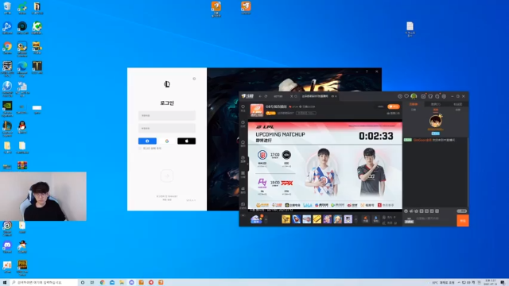This screenshot has width=509, height=286.
Task: Expand the down chevron at Huya sidebar bottom
Action: click(243, 215)
